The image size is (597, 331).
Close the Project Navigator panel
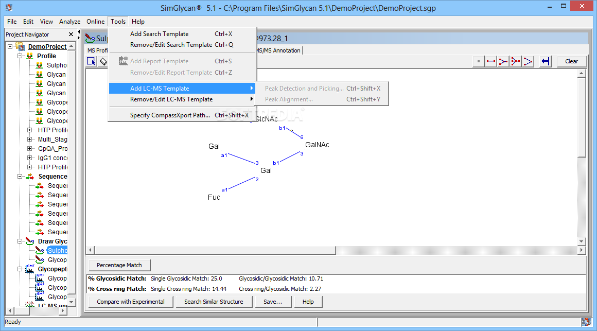point(71,34)
